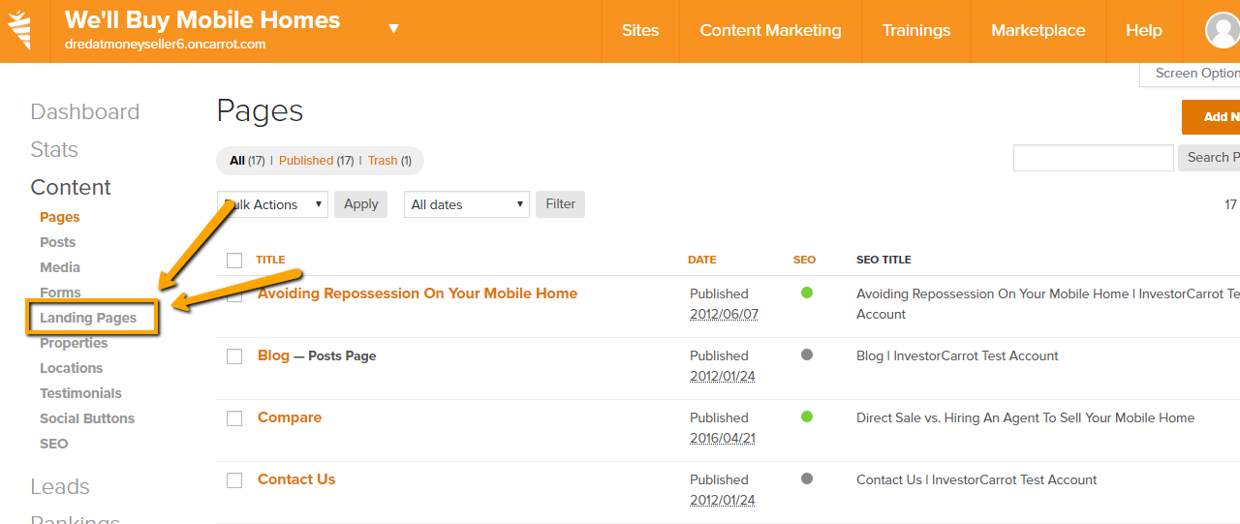Image resolution: width=1240 pixels, height=524 pixels.
Task: Open Content Marketing in top navigation
Action: [x=770, y=31]
